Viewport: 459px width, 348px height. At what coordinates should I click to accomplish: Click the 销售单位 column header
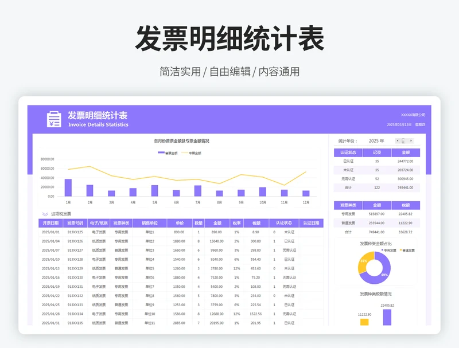point(150,223)
